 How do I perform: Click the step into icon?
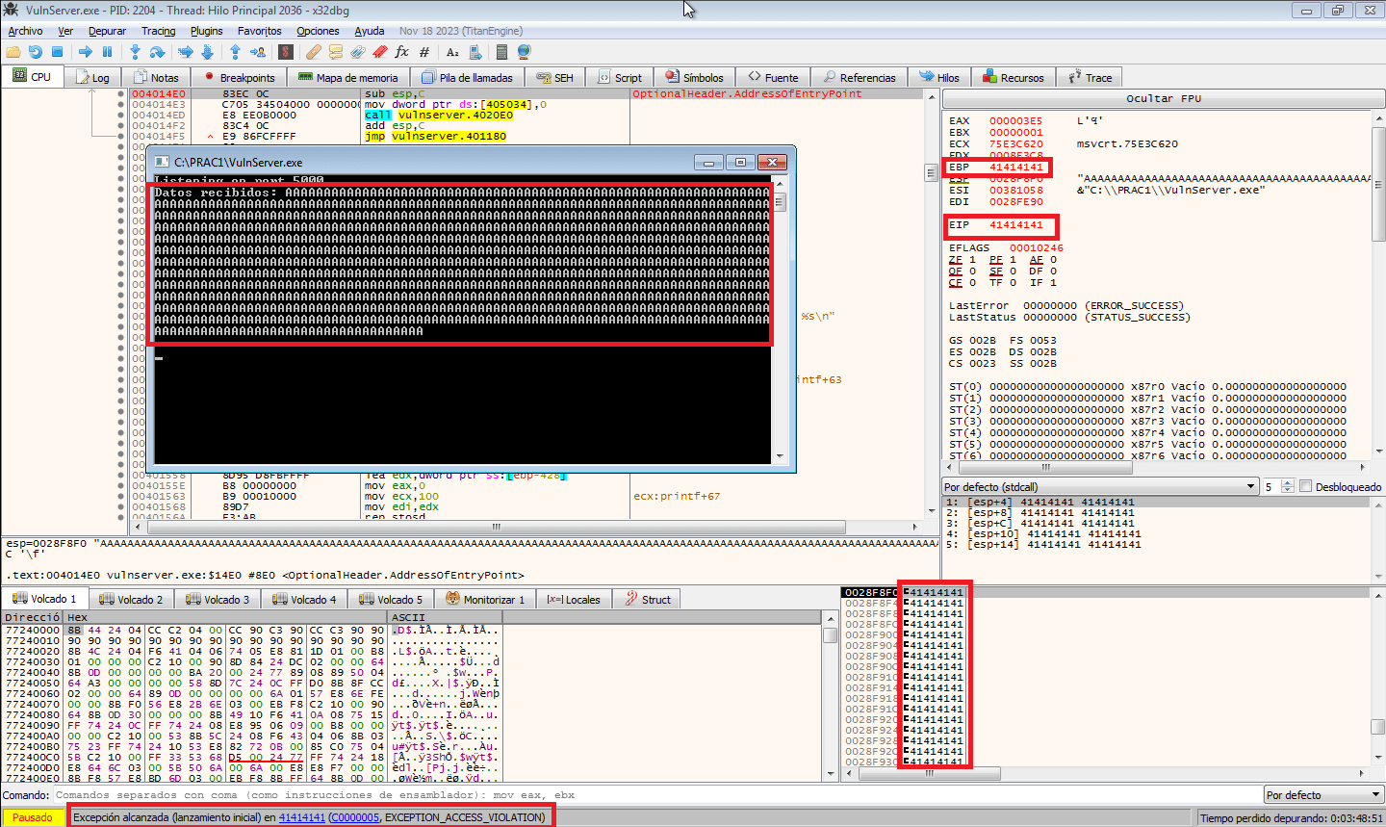click(136, 52)
